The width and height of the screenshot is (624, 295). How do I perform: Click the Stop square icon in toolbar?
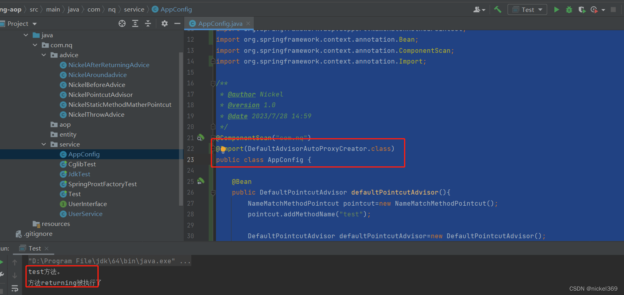(613, 10)
